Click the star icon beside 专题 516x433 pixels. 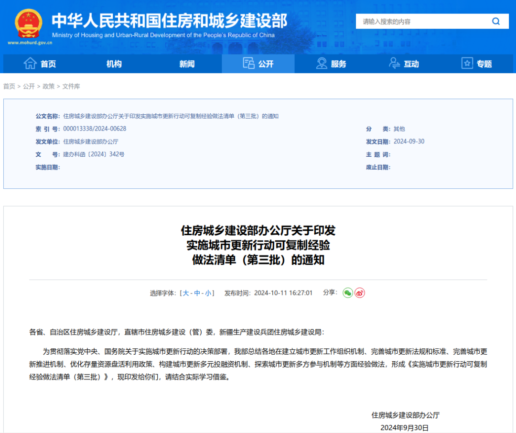pyautogui.click(x=467, y=63)
